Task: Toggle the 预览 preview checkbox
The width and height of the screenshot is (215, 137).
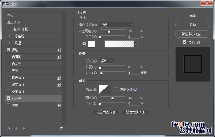Action: [184, 42]
